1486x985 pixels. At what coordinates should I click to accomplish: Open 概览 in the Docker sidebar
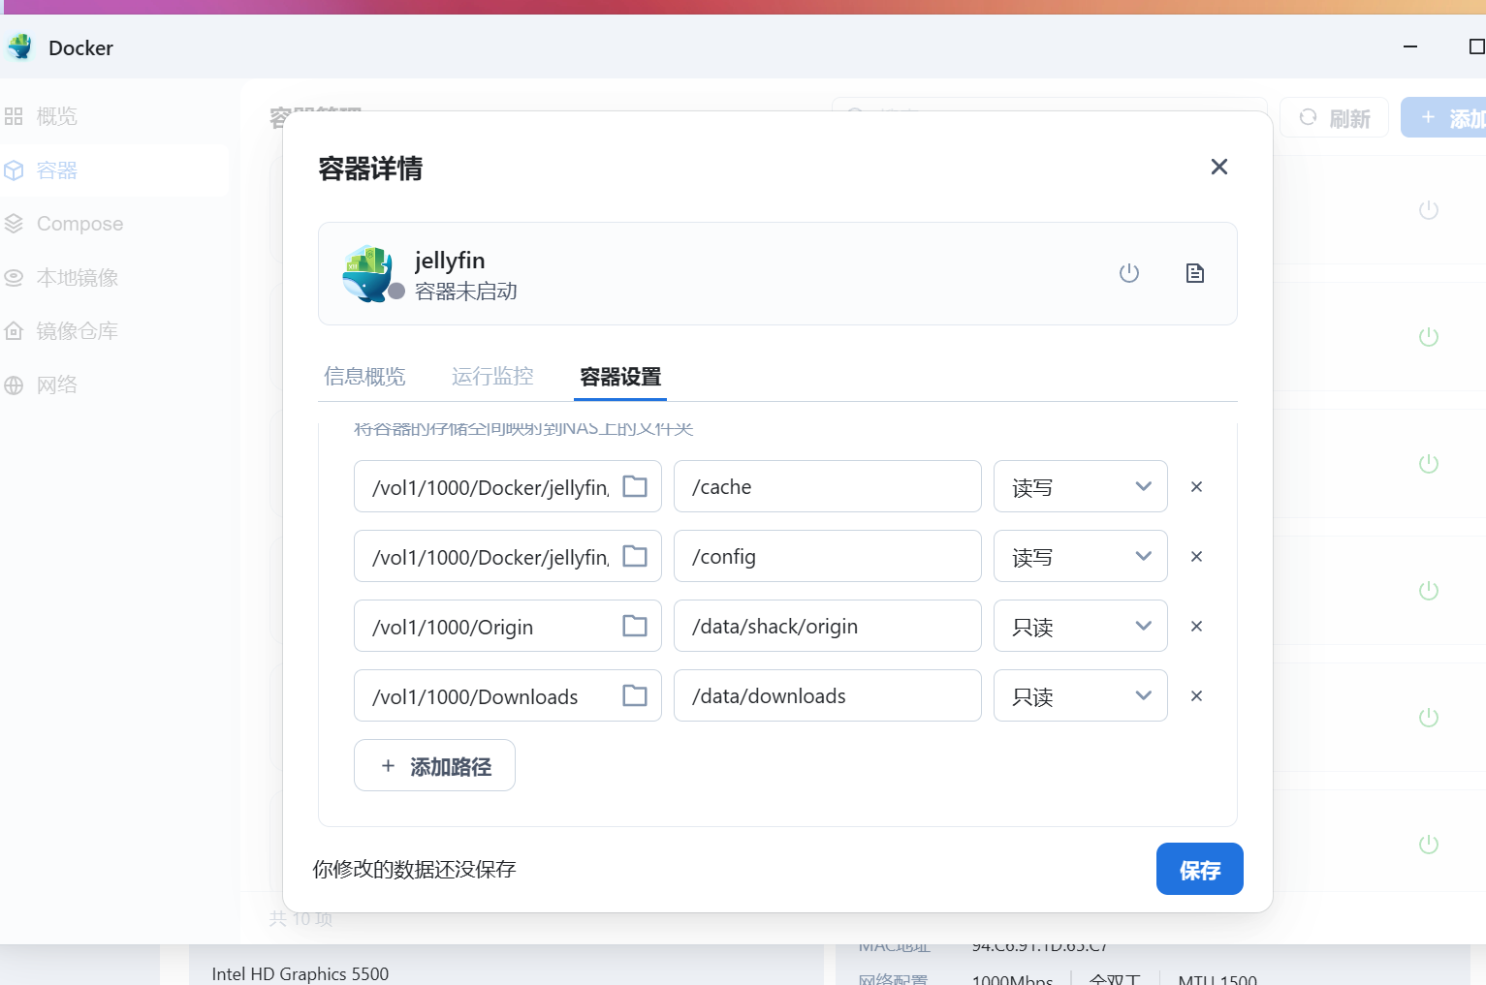click(x=114, y=116)
